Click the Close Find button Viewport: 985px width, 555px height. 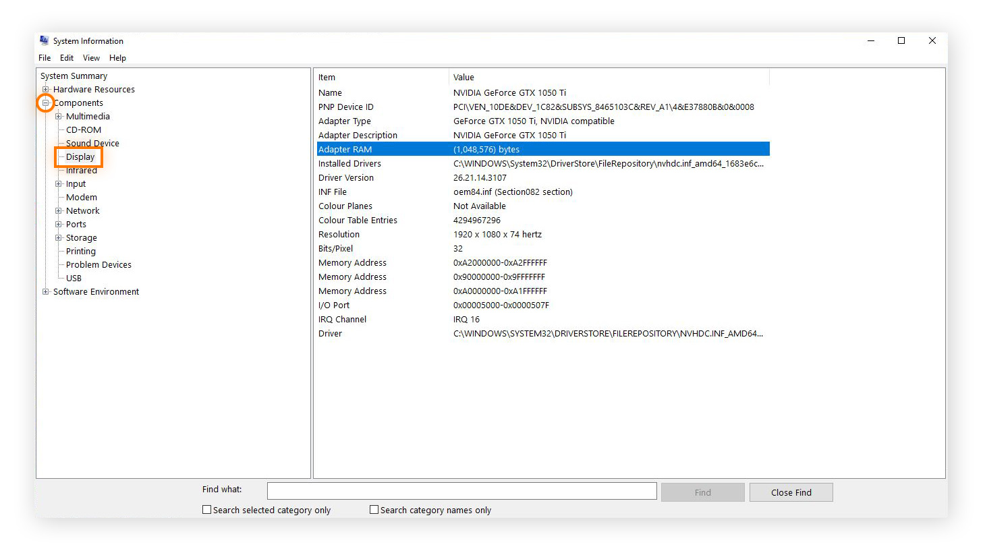coord(791,492)
